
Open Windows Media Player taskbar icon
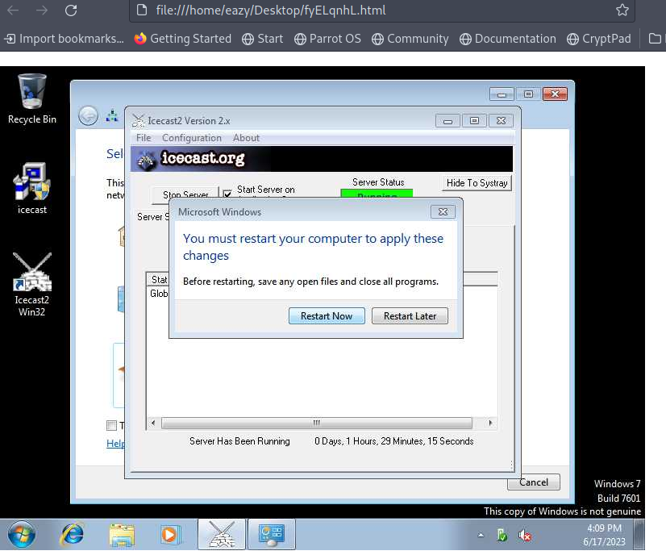170,535
